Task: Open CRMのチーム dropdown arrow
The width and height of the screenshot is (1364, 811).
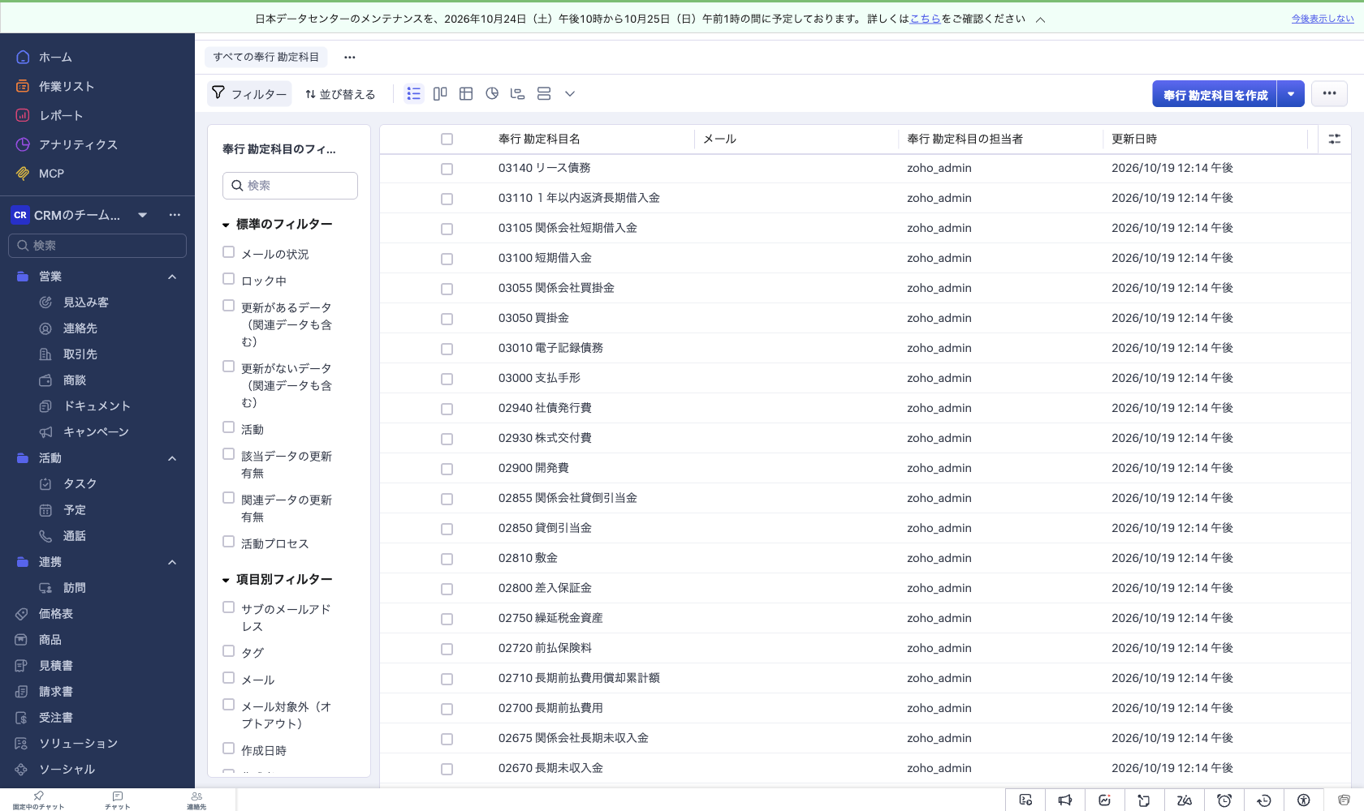Action: (x=143, y=215)
